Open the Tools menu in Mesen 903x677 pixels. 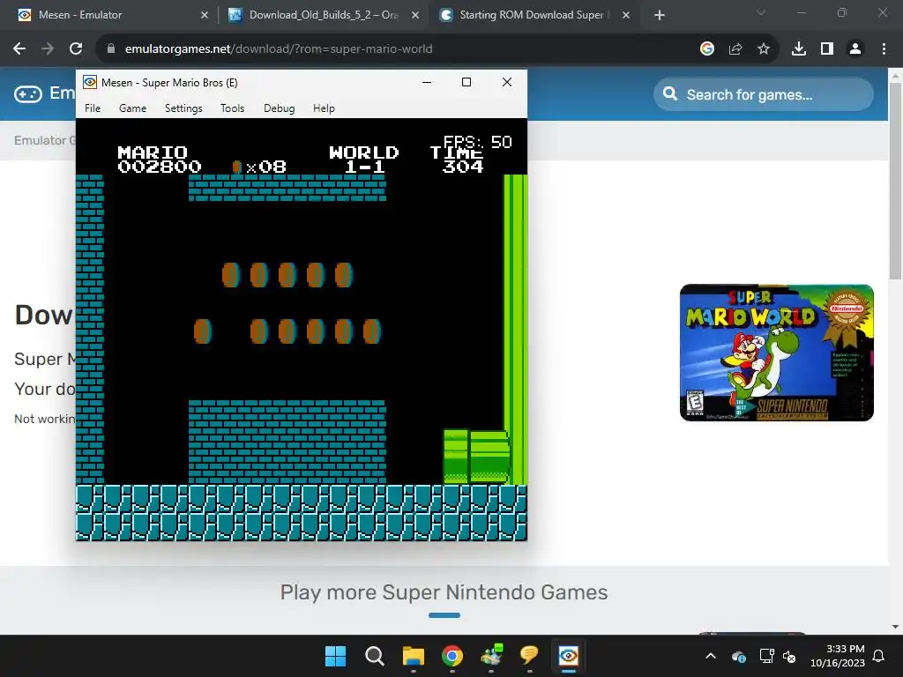(232, 108)
